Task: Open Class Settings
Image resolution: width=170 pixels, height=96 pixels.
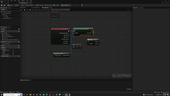Action: click(40, 5)
